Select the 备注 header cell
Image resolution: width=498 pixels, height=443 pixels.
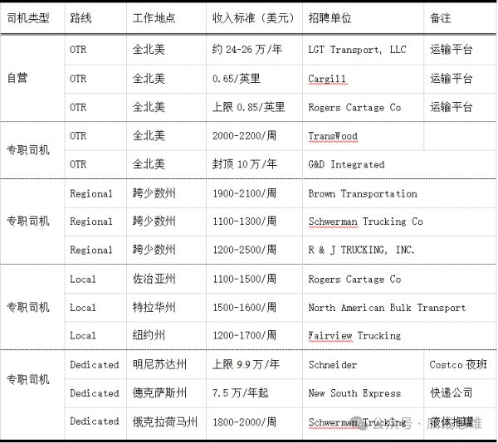click(x=441, y=18)
